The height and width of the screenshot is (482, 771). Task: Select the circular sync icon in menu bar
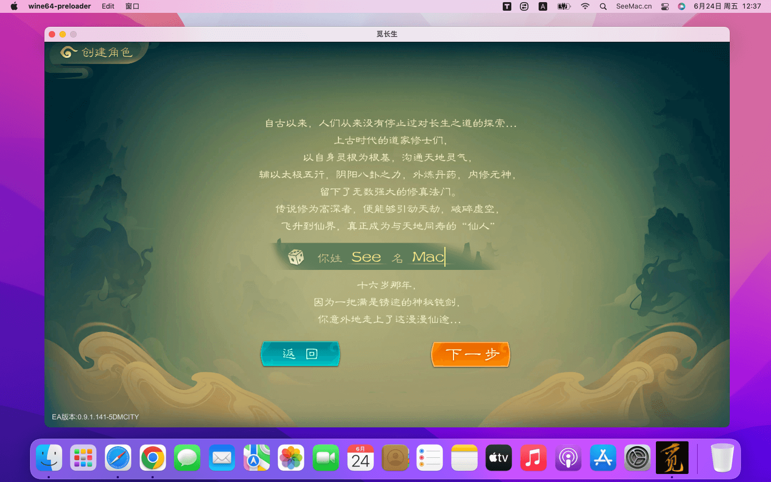(524, 6)
